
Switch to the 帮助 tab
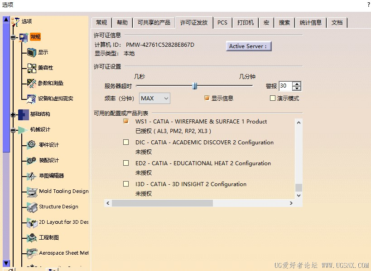tap(122, 23)
